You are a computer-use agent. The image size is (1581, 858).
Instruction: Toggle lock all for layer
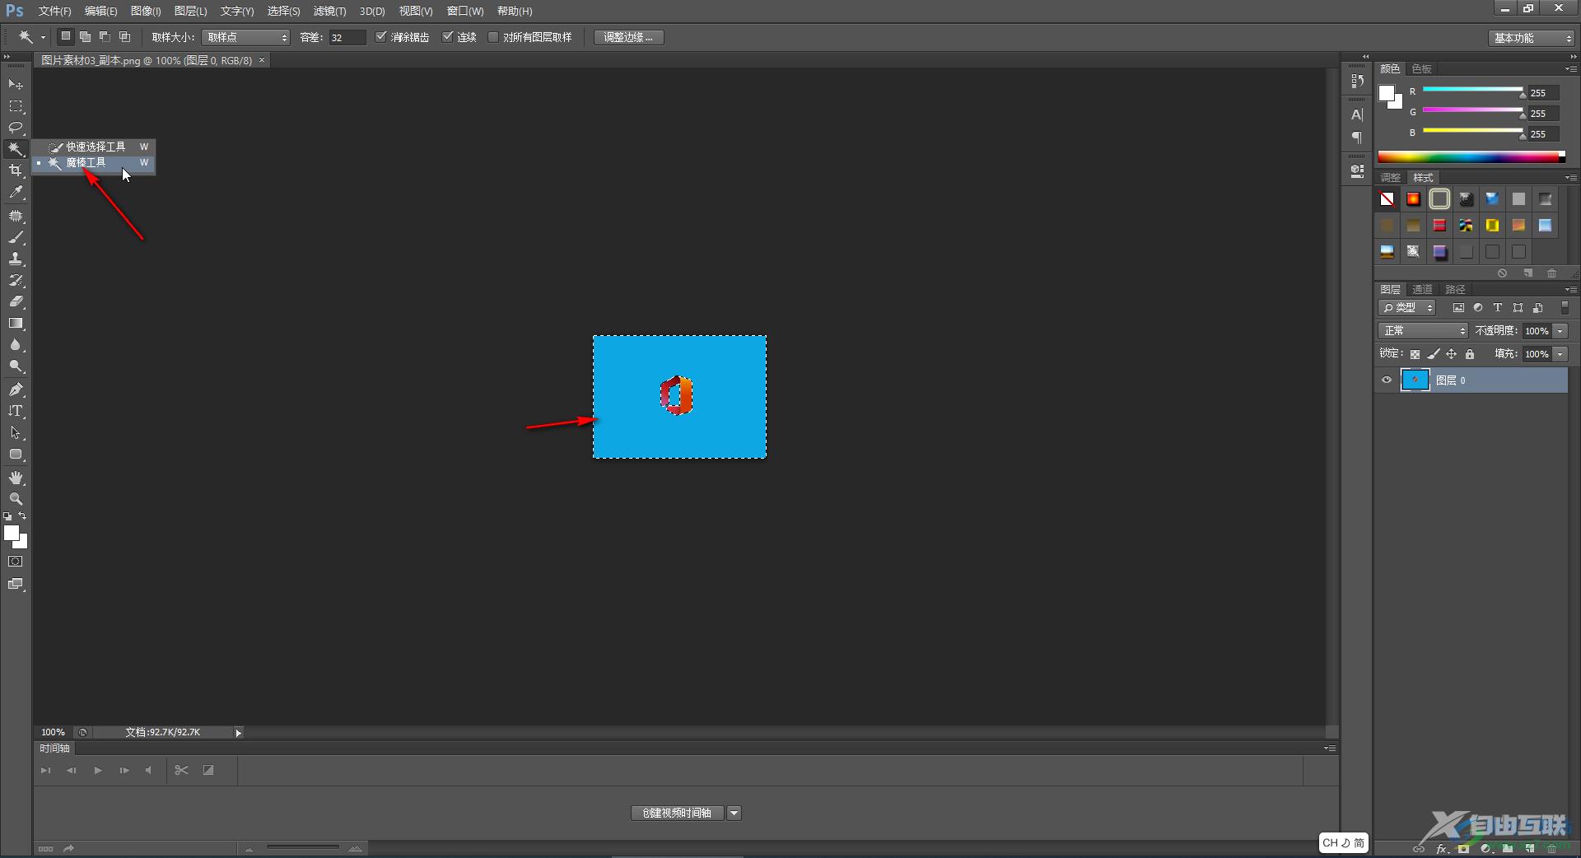click(x=1470, y=354)
